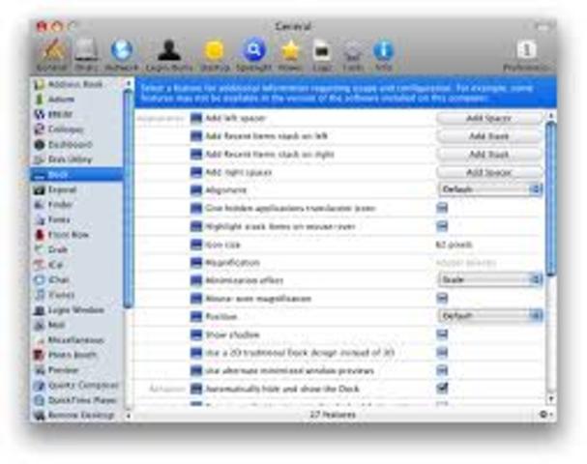Image resolution: width=587 pixels, height=464 pixels.
Task: Click the sidebar scroll up arrow
Action: 128,83
